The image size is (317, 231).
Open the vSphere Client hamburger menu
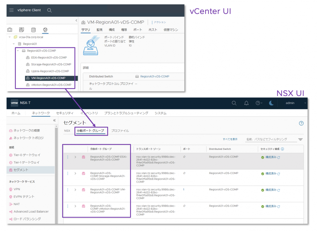click(11, 10)
